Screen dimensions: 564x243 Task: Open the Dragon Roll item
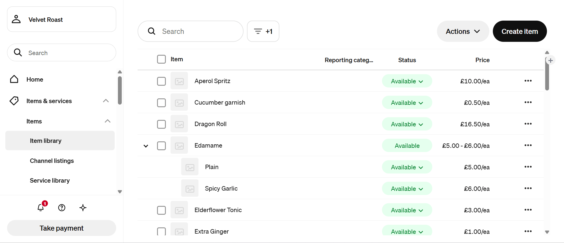click(x=211, y=124)
